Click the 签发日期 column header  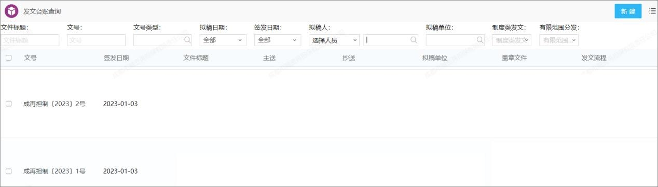point(116,58)
